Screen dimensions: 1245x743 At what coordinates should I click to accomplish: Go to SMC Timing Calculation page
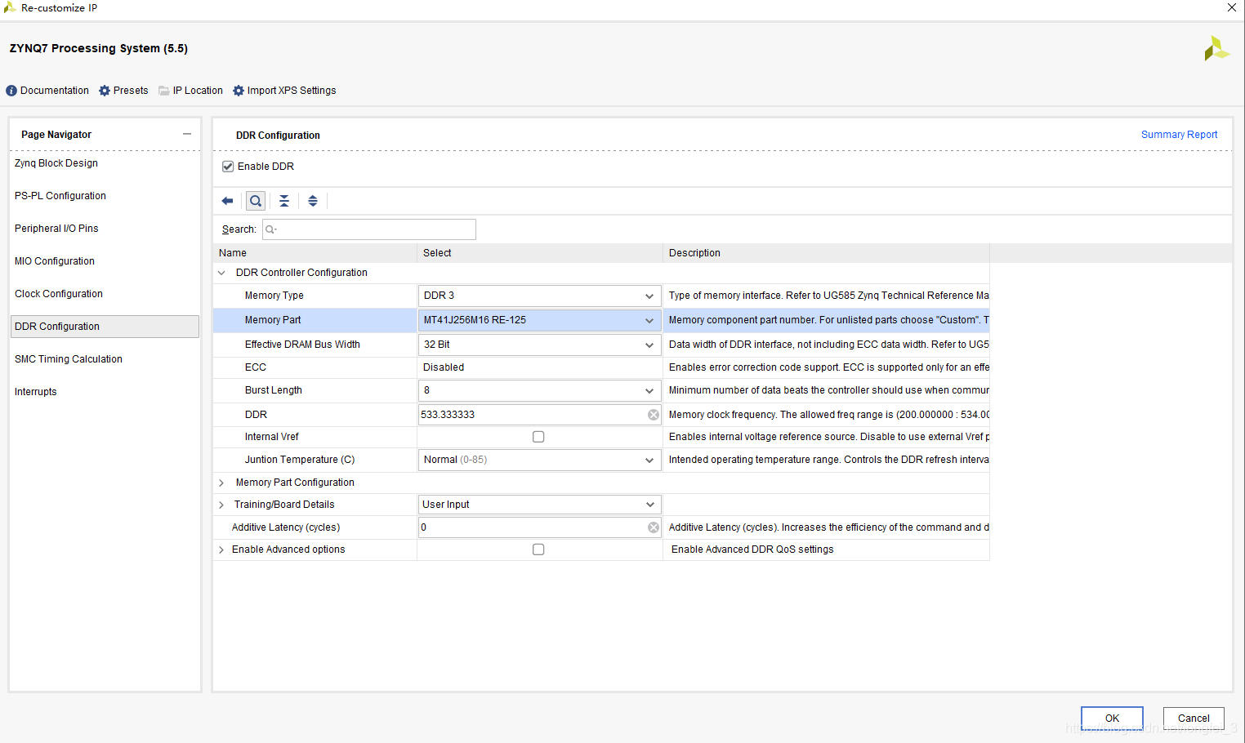click(x=69, y=359)
